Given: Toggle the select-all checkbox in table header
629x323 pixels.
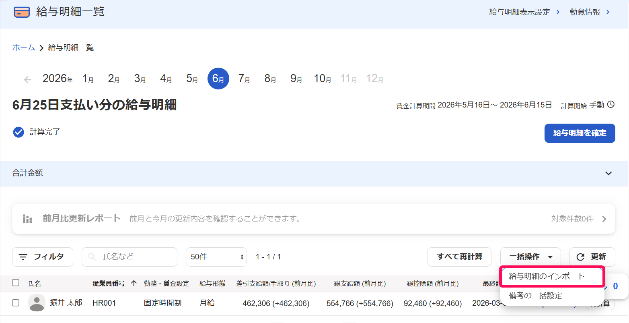Looking at the screenshot, I should 16,283.
